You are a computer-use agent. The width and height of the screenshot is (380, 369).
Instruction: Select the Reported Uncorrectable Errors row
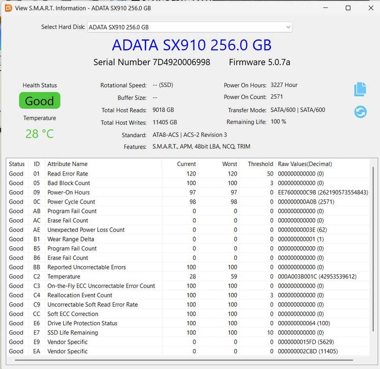coord(188,267)
